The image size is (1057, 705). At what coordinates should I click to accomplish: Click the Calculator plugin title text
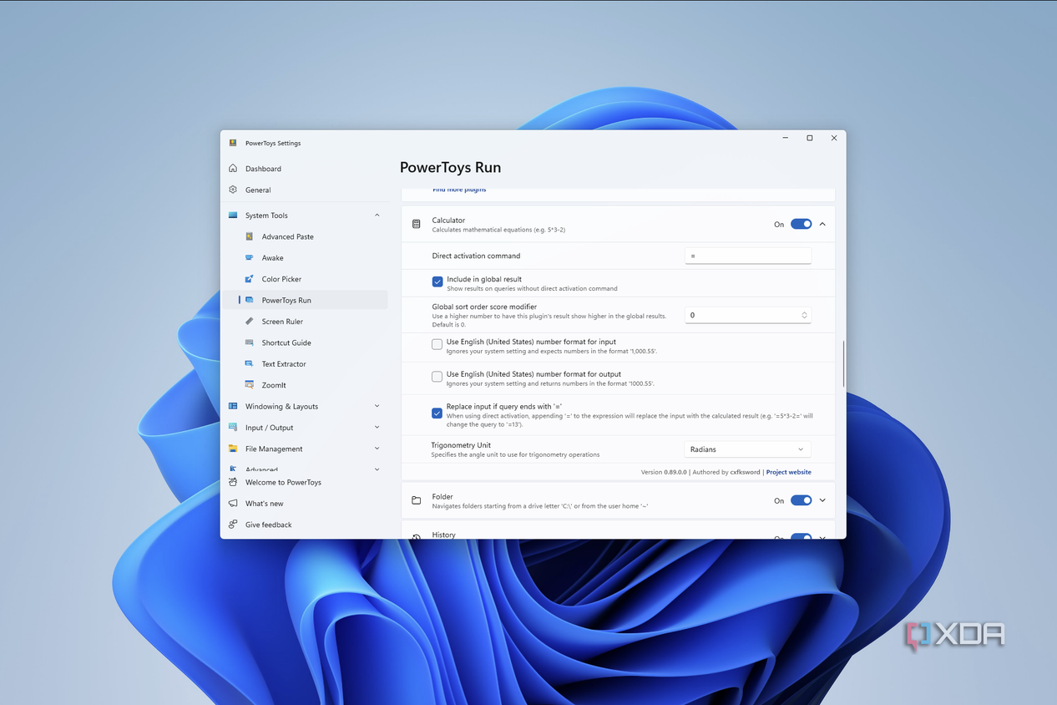pos(448,221)
